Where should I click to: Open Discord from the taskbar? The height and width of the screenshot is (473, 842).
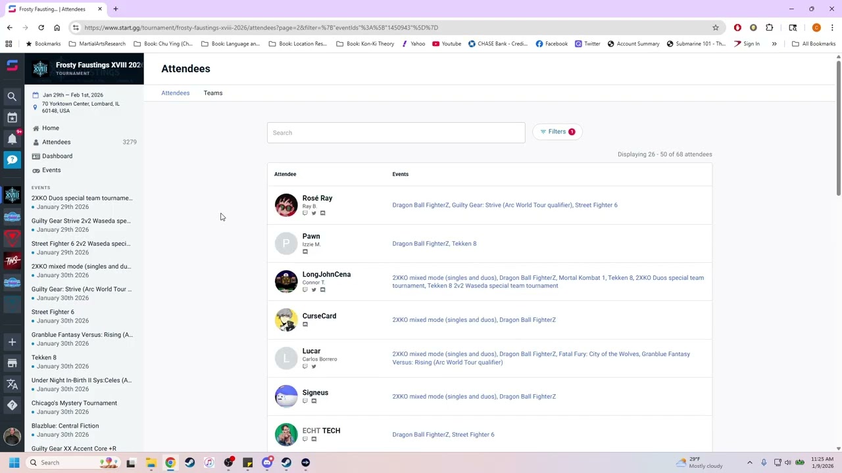[267, 462]
